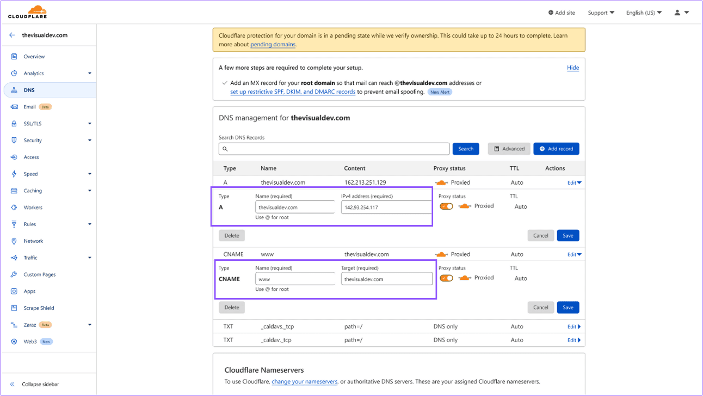Open the Overview sidebar item
Viewport: 703px width, 396px height.
click(x=34, y=57)
